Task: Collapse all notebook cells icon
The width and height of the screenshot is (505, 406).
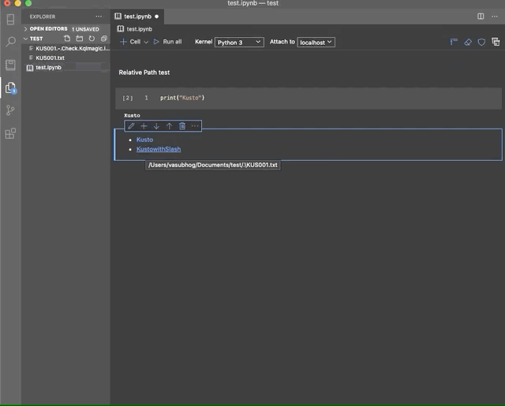Action: tap(454, 42)
